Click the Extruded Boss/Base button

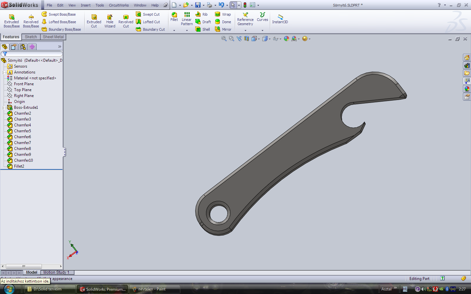[x=11, y=21]
